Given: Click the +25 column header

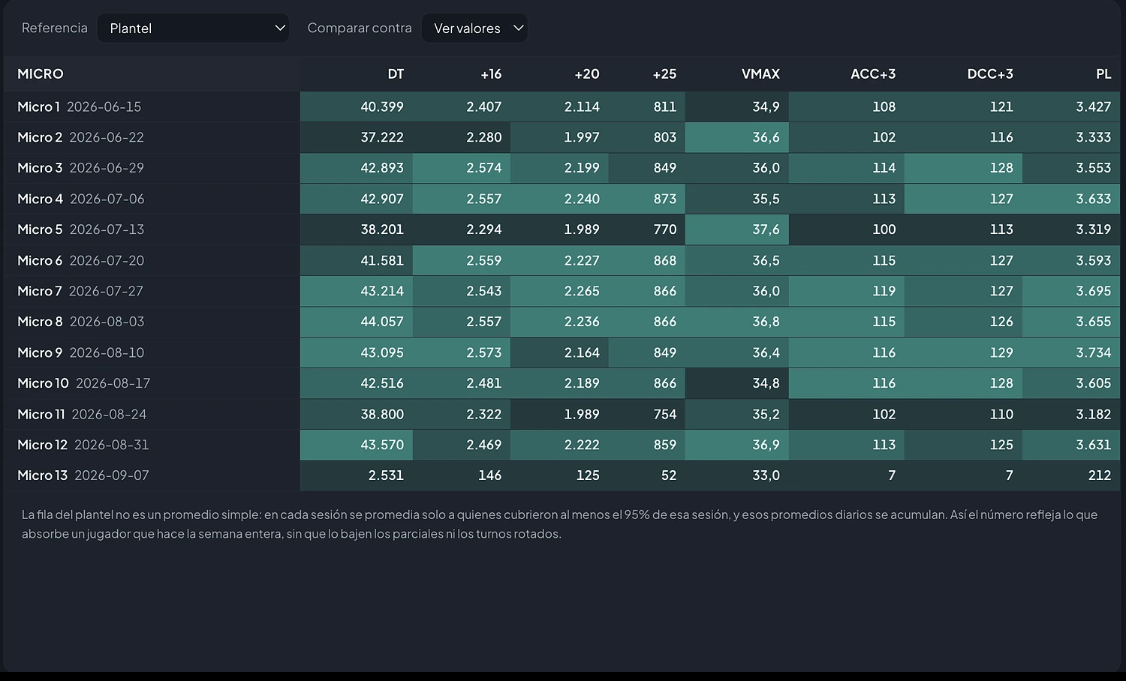Looking at the screenshot, I should 664,73.
